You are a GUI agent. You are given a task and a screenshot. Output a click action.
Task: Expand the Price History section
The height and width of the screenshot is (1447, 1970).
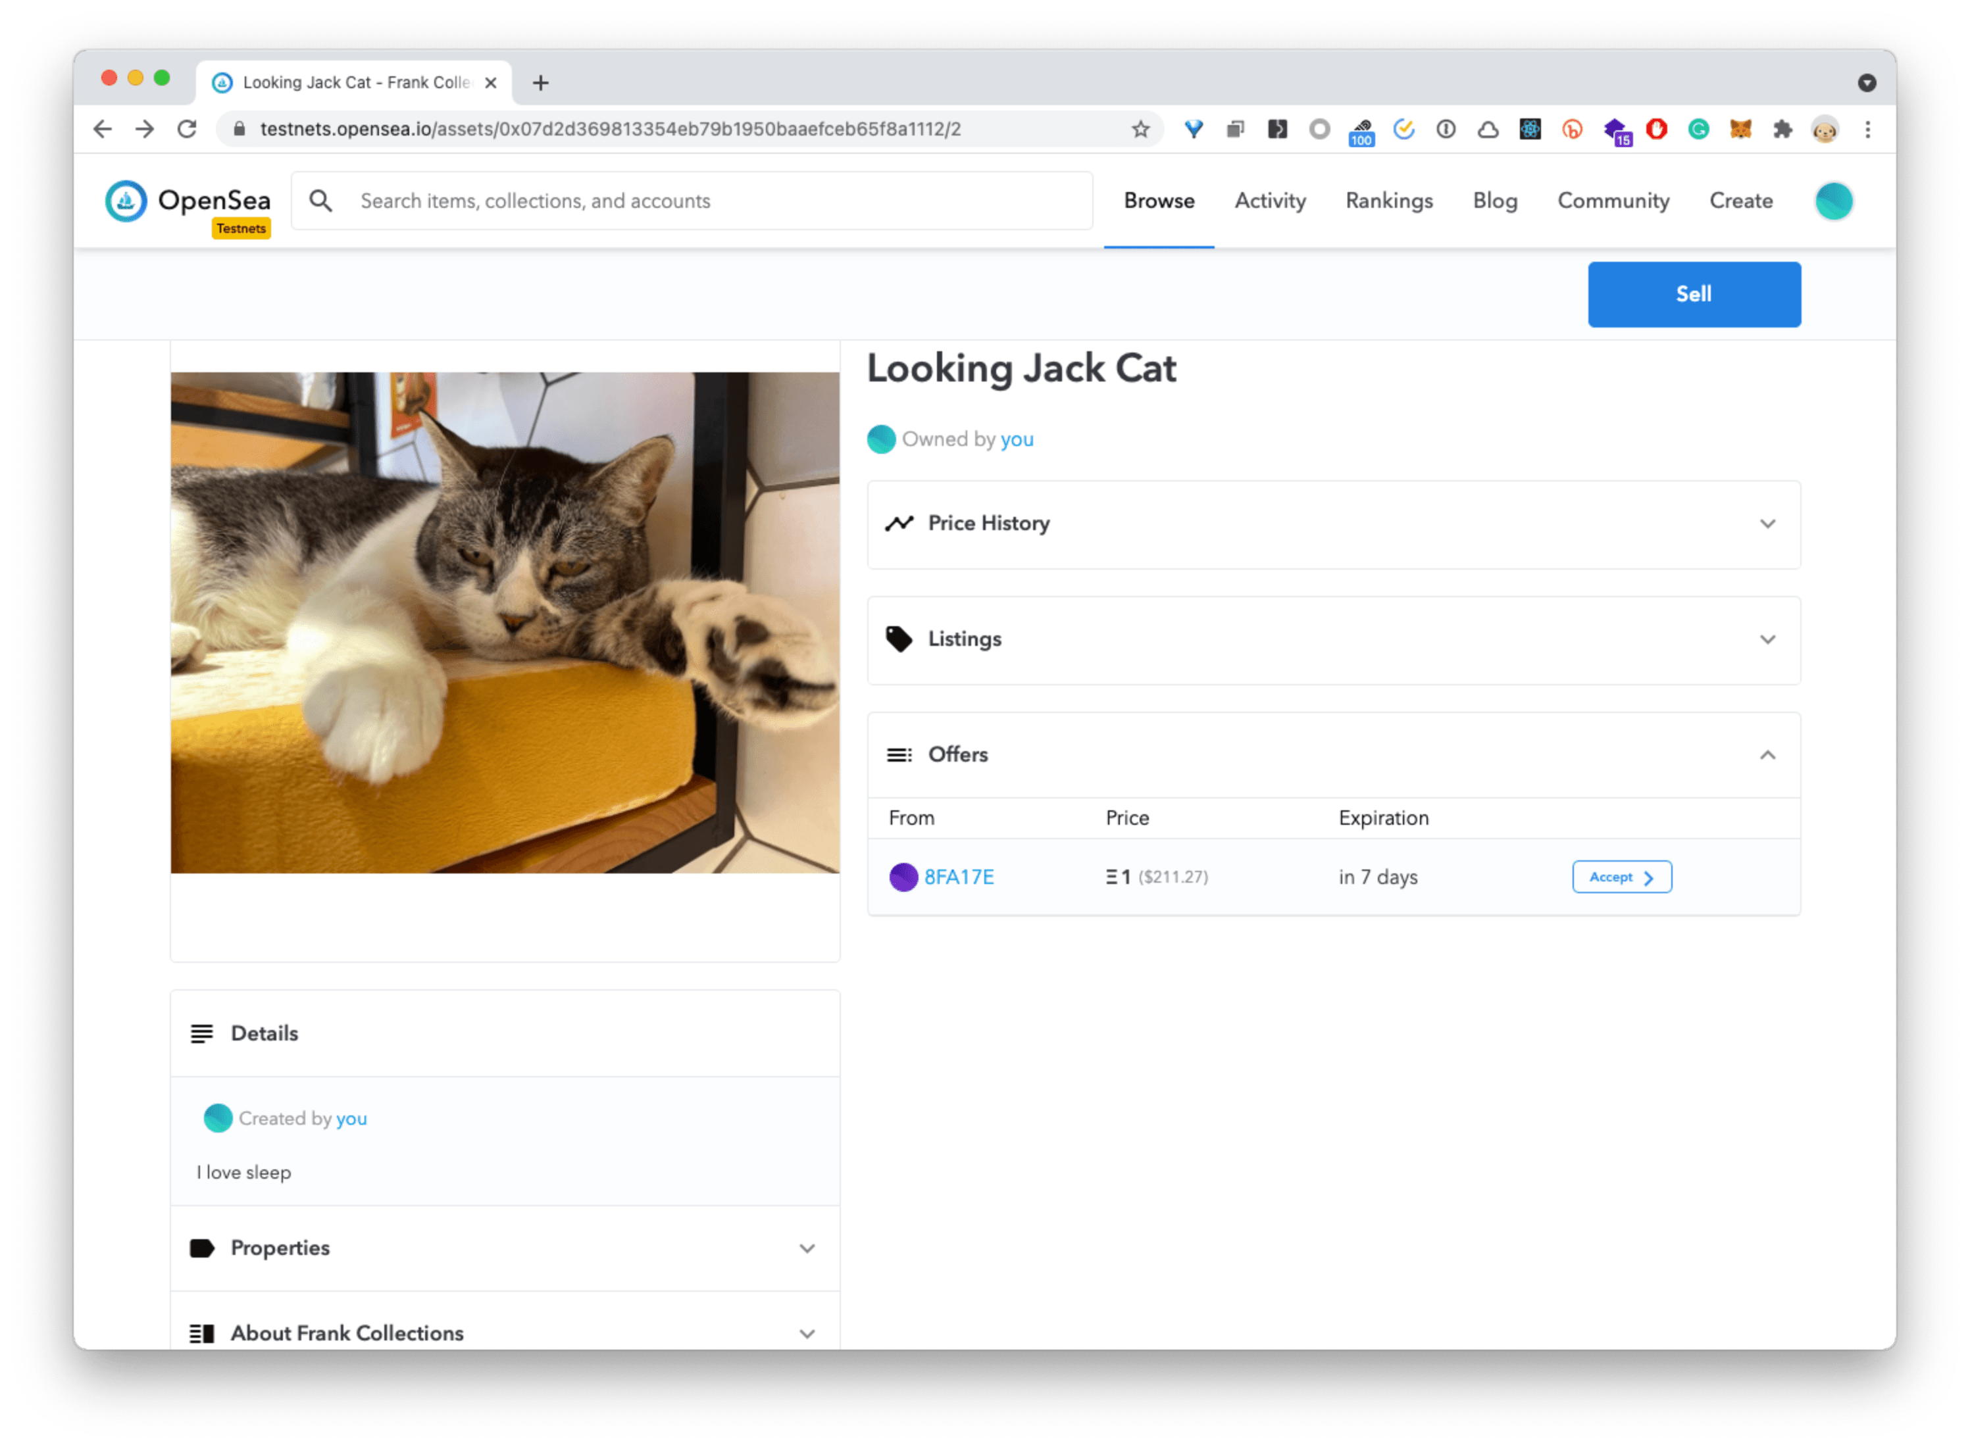tap(1333, 524)
